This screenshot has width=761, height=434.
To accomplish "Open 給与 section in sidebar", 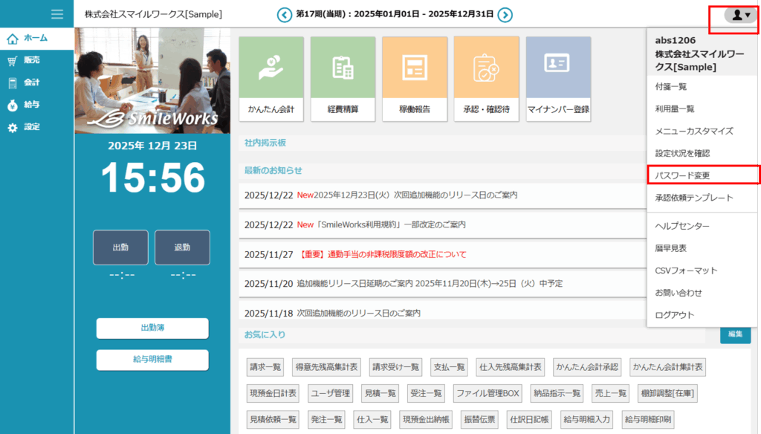I will coord(31,105).
